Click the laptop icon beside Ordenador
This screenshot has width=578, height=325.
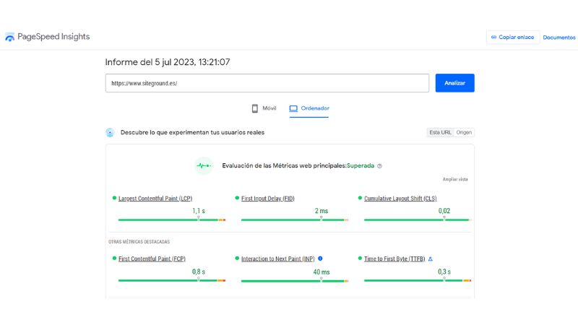tap(293, 108)
